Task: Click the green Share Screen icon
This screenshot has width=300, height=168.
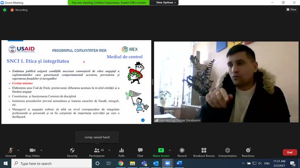Action: 161,151
